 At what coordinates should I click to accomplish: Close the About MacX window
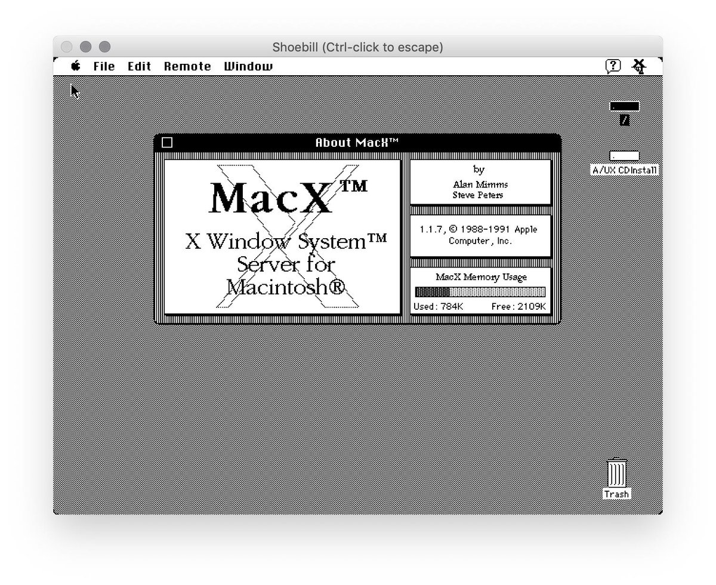pyautogui.click(x=167, y=142)
